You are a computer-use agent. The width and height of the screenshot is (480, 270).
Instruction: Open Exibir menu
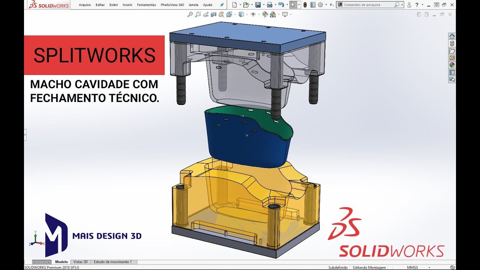pos(114,5)
